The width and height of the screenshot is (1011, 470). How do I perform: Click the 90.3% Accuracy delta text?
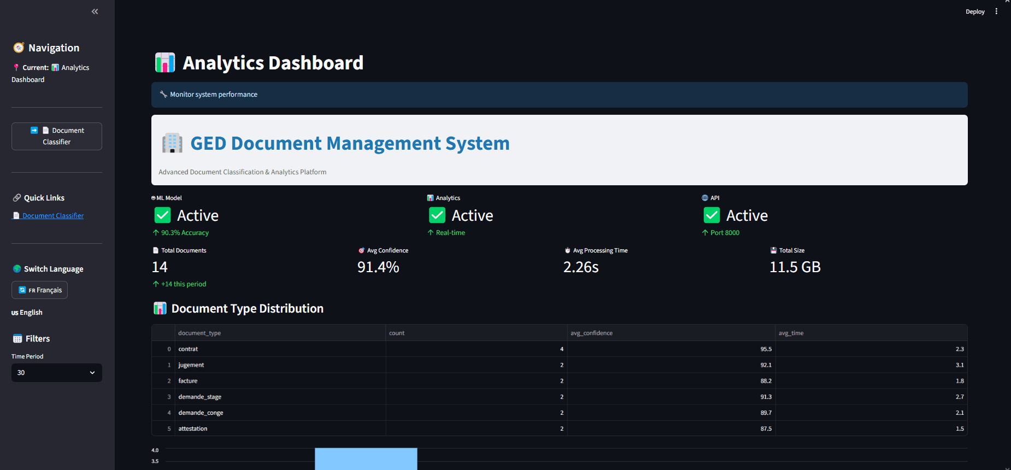[185, 233]
